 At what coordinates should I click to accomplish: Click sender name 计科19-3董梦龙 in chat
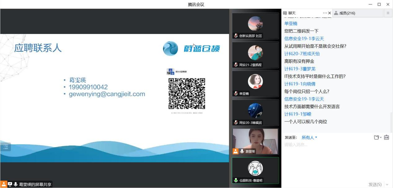(300, 69)
